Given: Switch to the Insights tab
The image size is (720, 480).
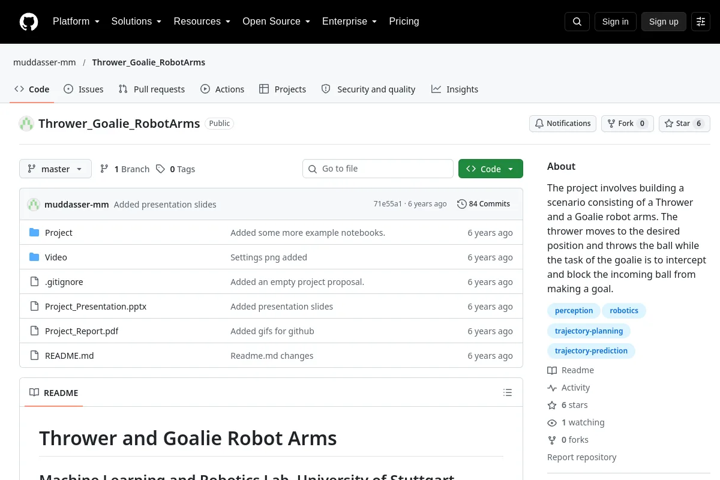Looking at the screenshot, I should click(455, 89).
